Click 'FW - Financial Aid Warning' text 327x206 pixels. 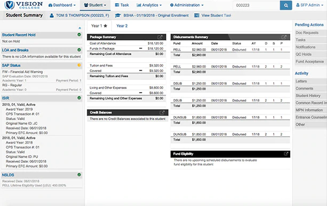(22, 72)
